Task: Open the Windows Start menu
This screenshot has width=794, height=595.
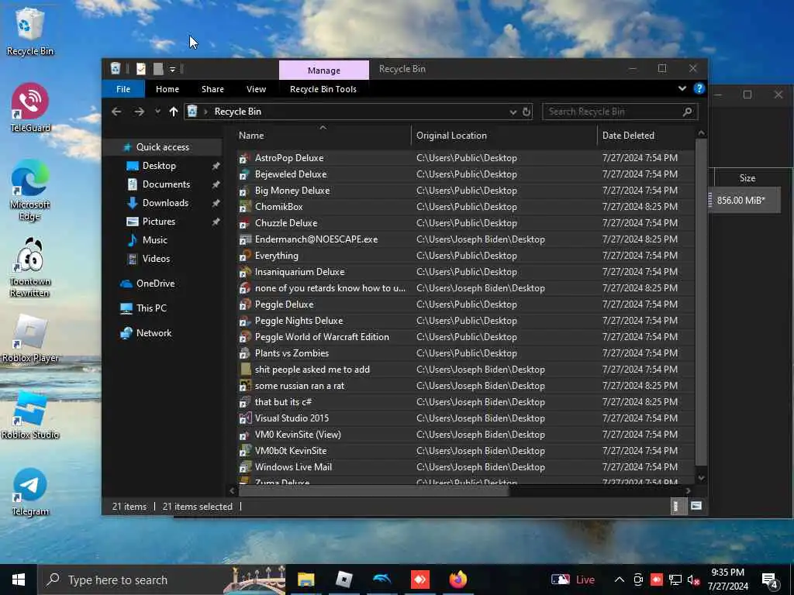Action: (x=19, y=580)
